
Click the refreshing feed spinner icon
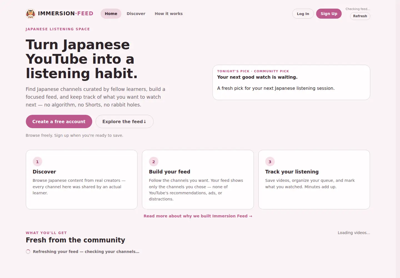coord(28,252)
